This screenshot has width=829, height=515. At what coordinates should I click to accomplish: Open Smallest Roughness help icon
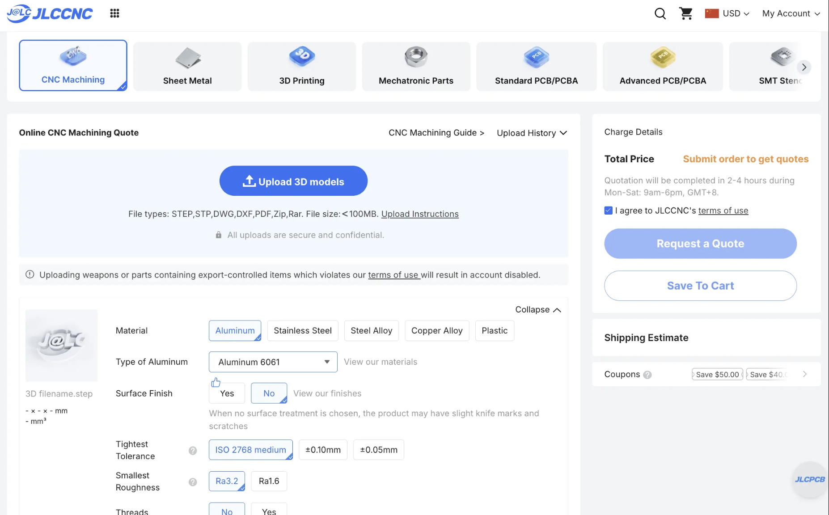tap(193, 482)
